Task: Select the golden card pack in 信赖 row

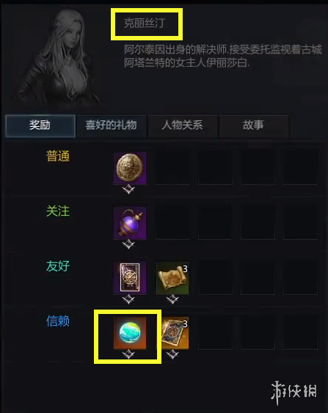Action: (x=175, y=333)
